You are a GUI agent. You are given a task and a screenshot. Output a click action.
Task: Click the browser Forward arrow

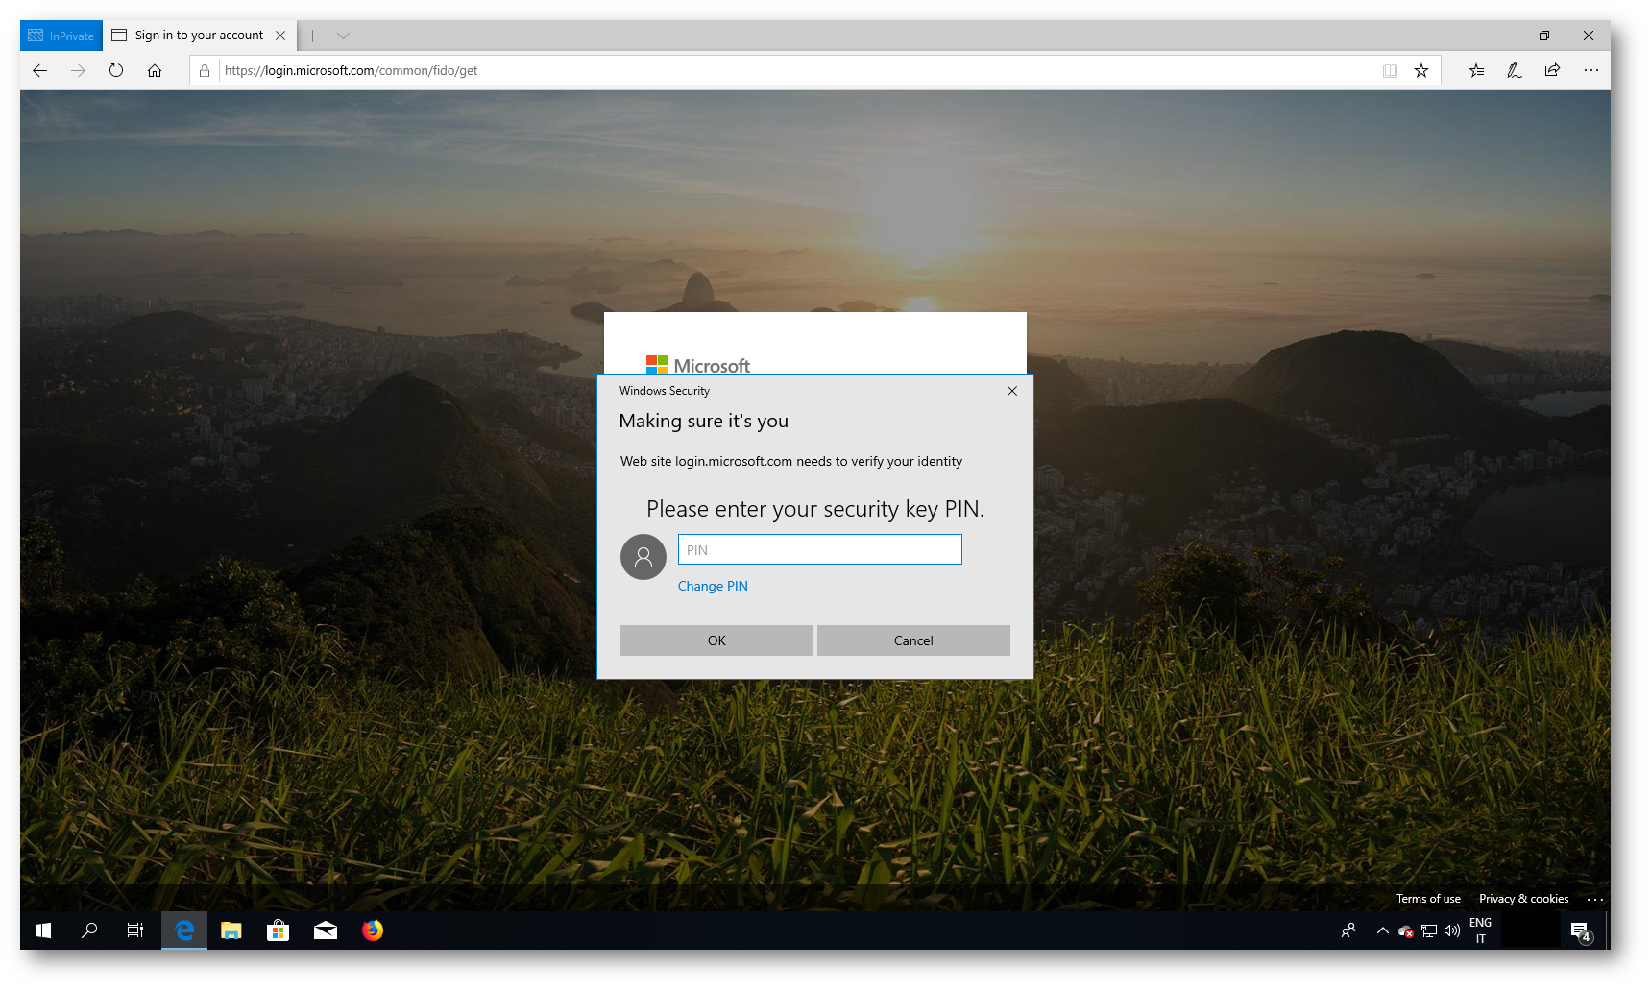coord(78,70)
